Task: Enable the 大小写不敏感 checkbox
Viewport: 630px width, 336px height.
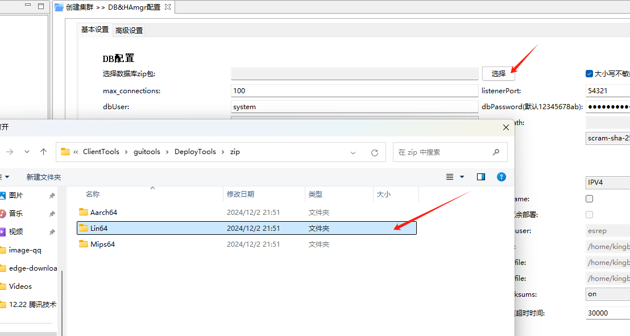Action: pyautogui.click(x=590, y=73)
